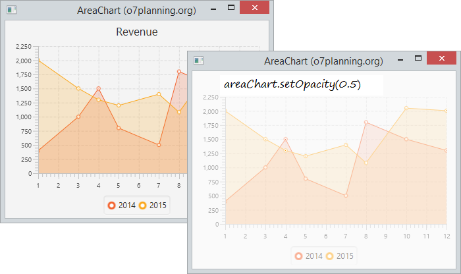Click the front window's title bar text

323,61
